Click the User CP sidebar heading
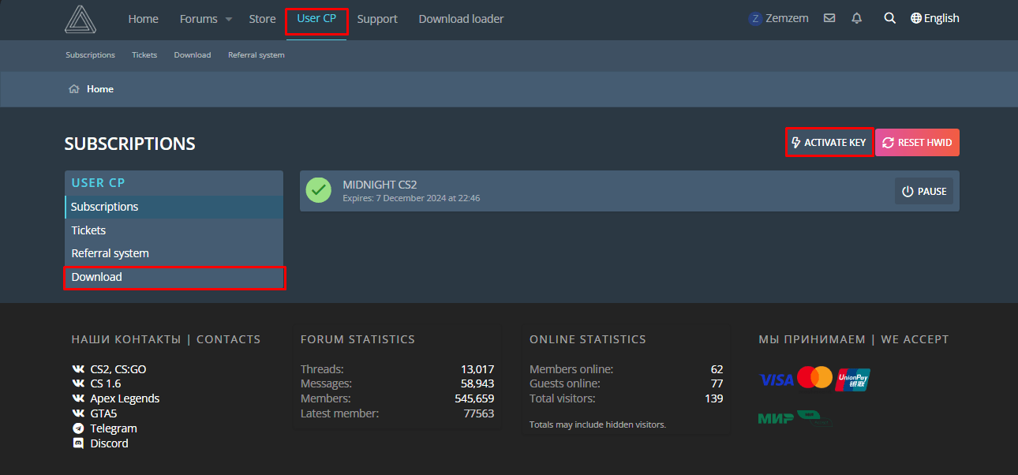Image resolution: width=1018 pixels, height=475 pixels. [x=99, y=182]
